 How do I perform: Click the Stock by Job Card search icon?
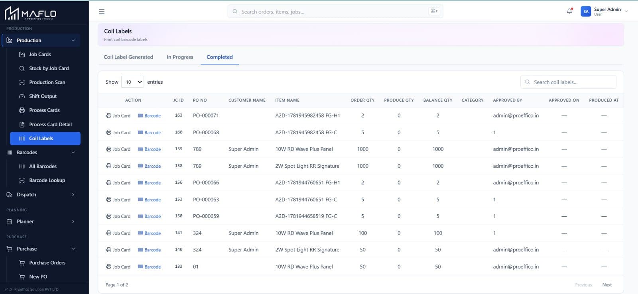tap(22, 69)
